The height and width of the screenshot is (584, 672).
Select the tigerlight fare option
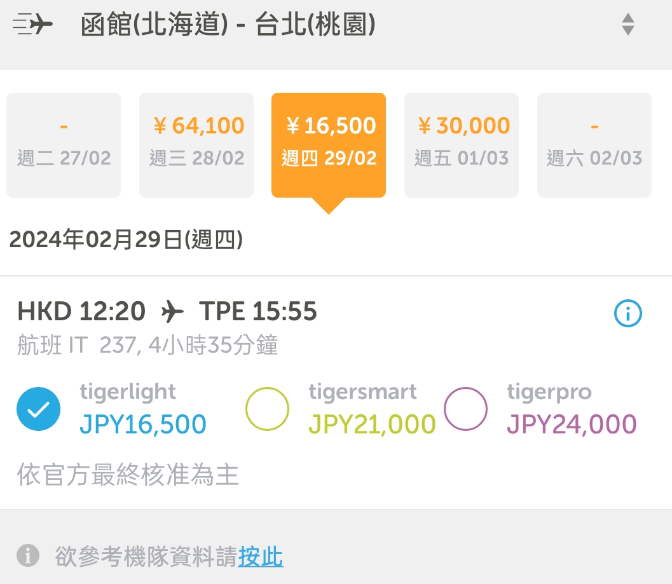39,409
